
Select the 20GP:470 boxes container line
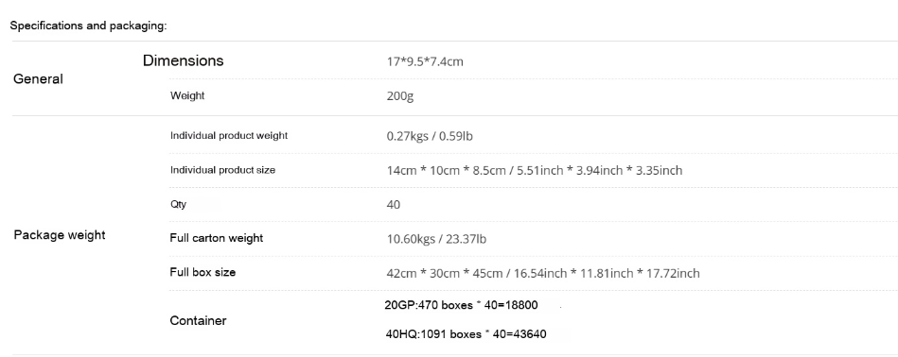click(x=461, y=305)
